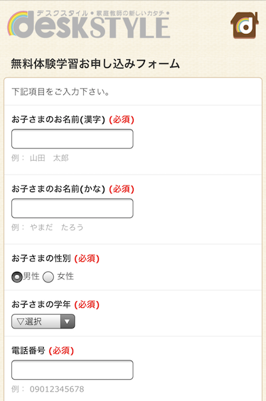Click the 無料体験学習お申し込みフォーム heading
The height and width of the screenshot is (401, 266).
[95, 64]
